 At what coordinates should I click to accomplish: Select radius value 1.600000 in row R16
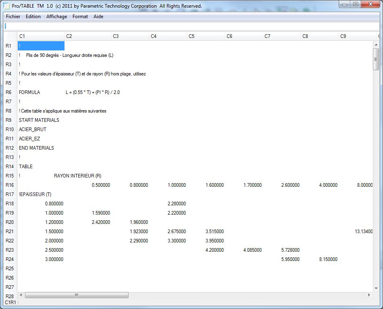(x=215, y=185)
